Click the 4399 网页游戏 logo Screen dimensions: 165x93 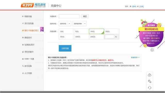[x=33, y=5]
